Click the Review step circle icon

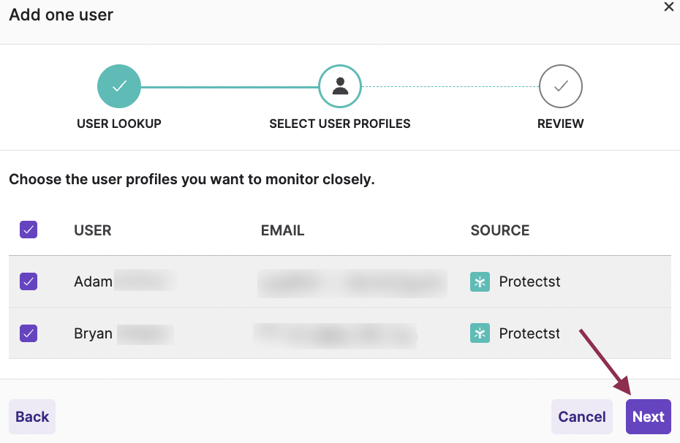(x=561, y=86)
